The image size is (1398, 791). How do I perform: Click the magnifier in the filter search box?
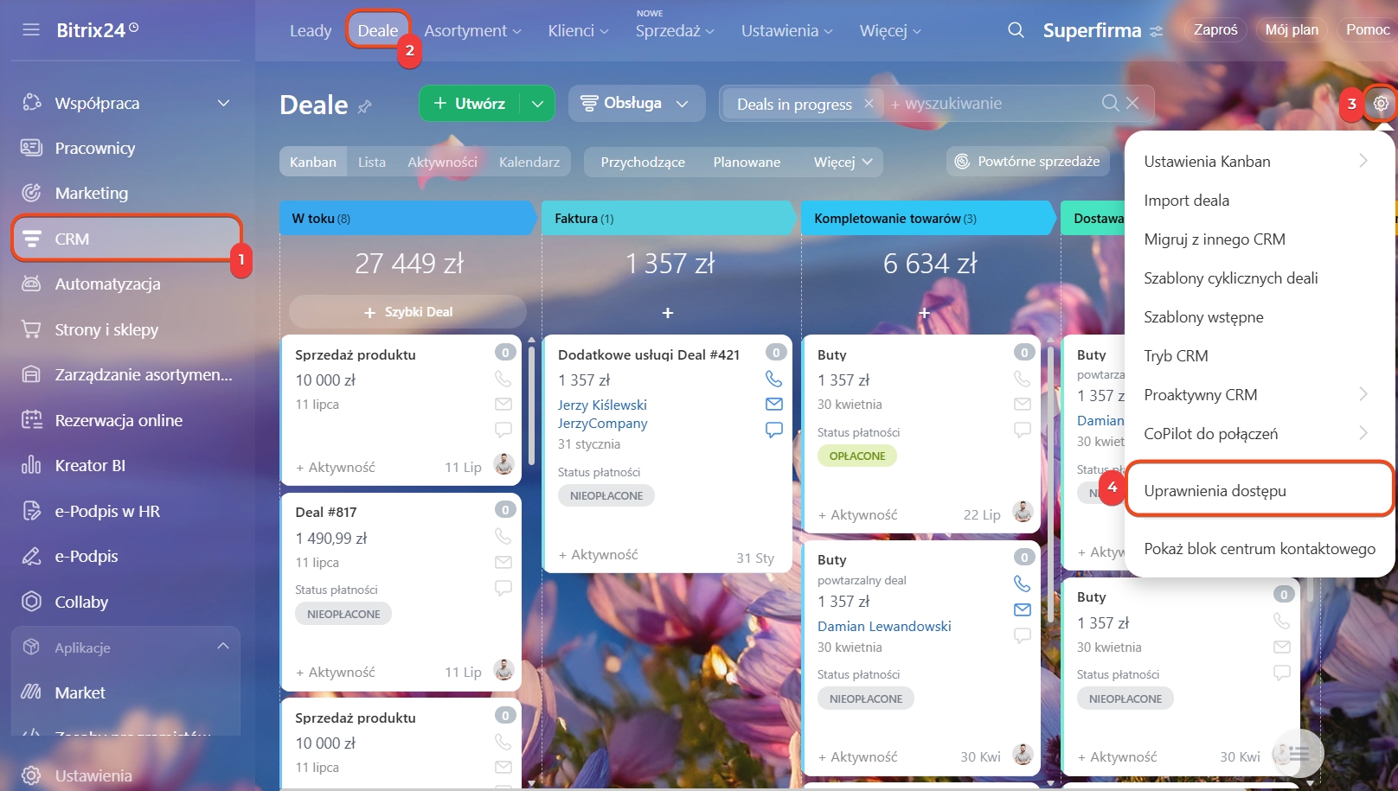coord(1110,103)
